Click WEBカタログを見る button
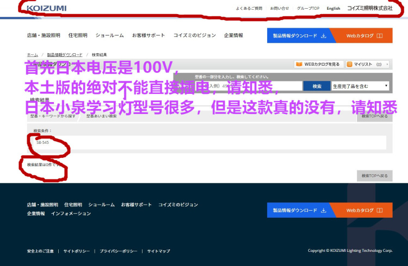The width and height of the screenshot is (408, 266). coord(319,64)
